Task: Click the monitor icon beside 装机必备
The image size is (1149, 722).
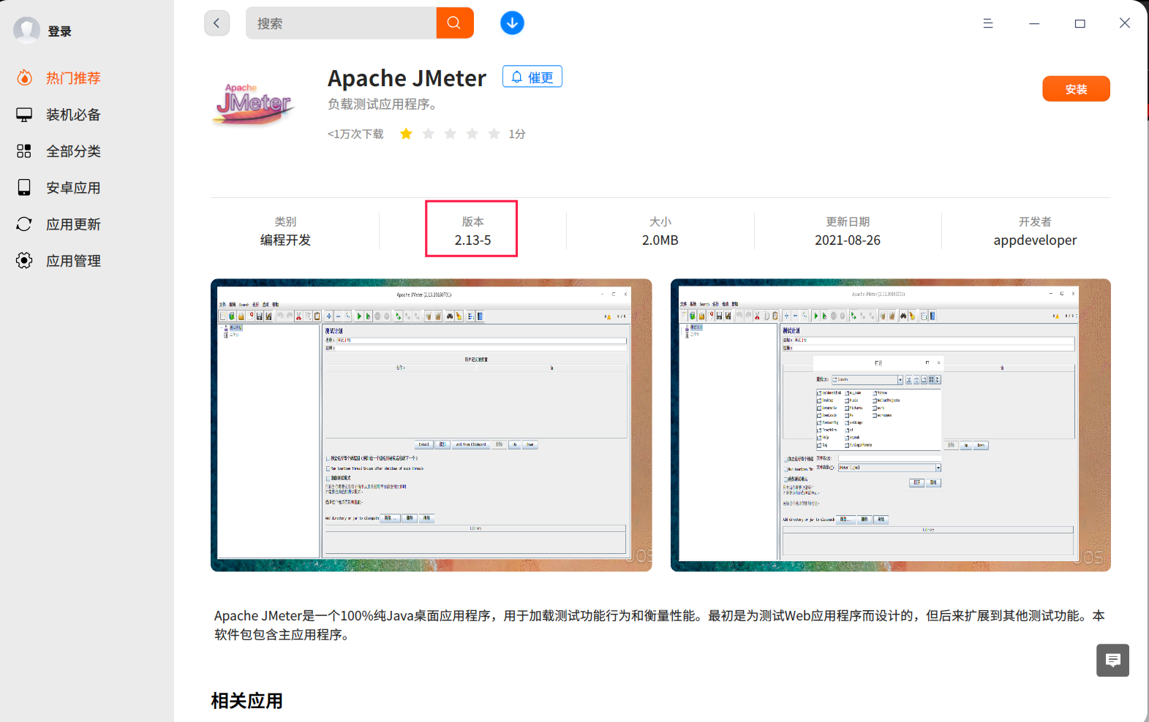Action: (x=24, y=115)
